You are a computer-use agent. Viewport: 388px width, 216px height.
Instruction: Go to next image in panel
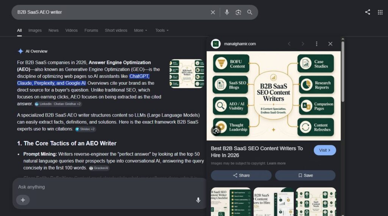[x=303, y=44]
